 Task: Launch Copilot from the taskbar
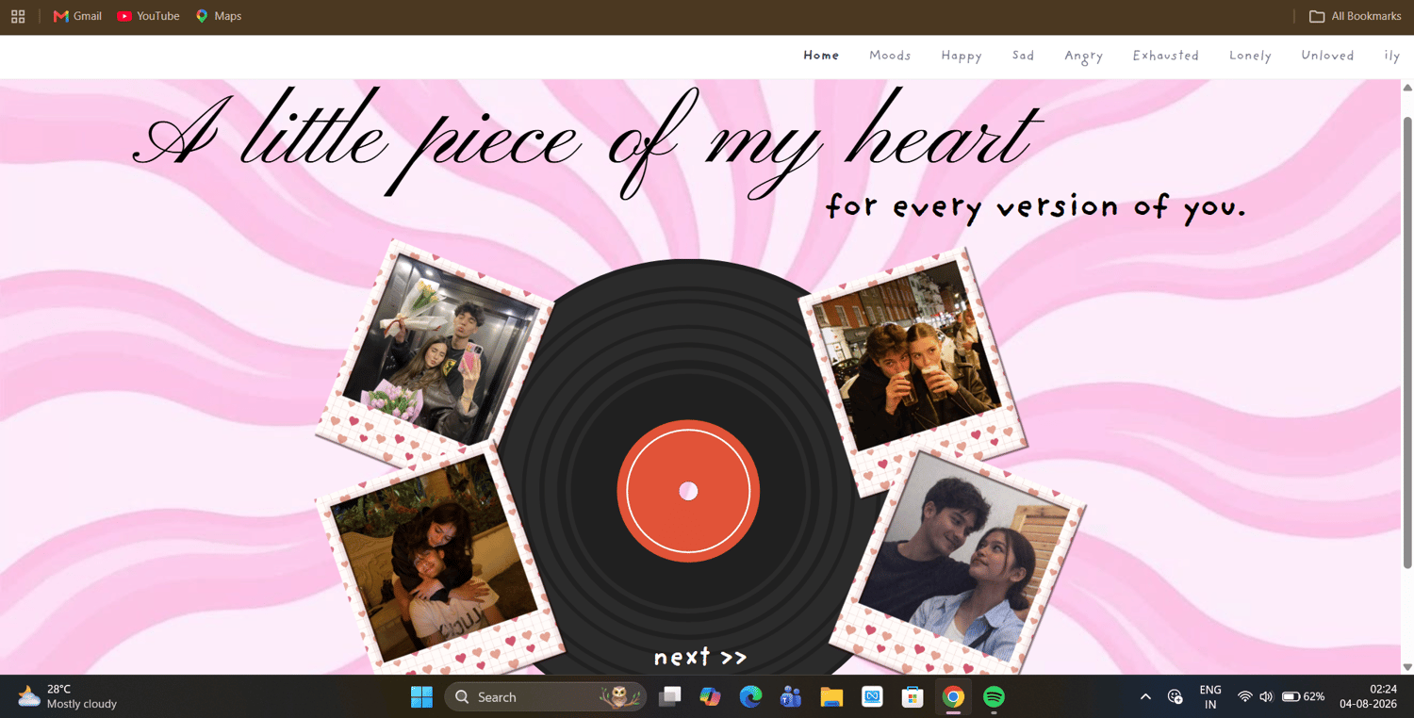(710, 697)
